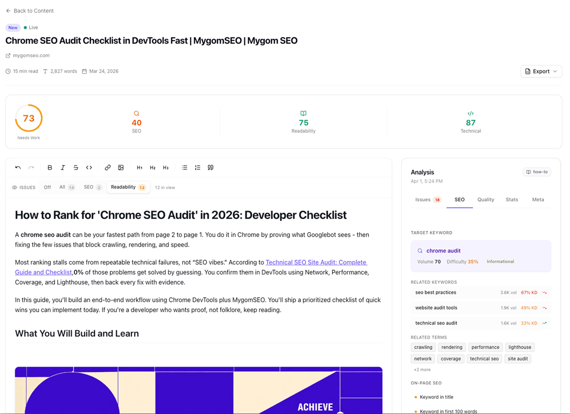Follow the Technical SEO Site Audit link

(316, 262)
